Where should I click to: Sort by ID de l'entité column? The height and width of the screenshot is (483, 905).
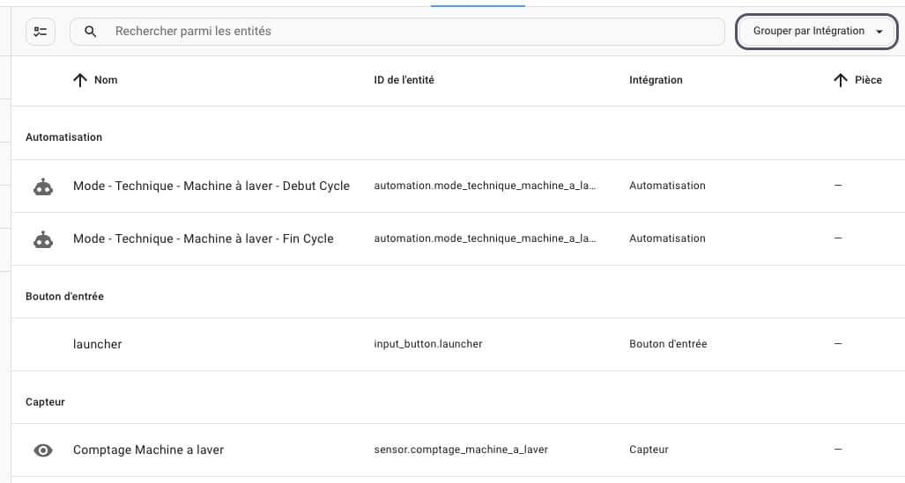[404, 80]
